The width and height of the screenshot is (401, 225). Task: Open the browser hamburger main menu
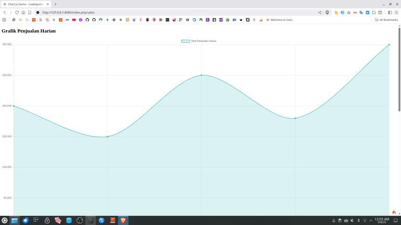[396, 12]
